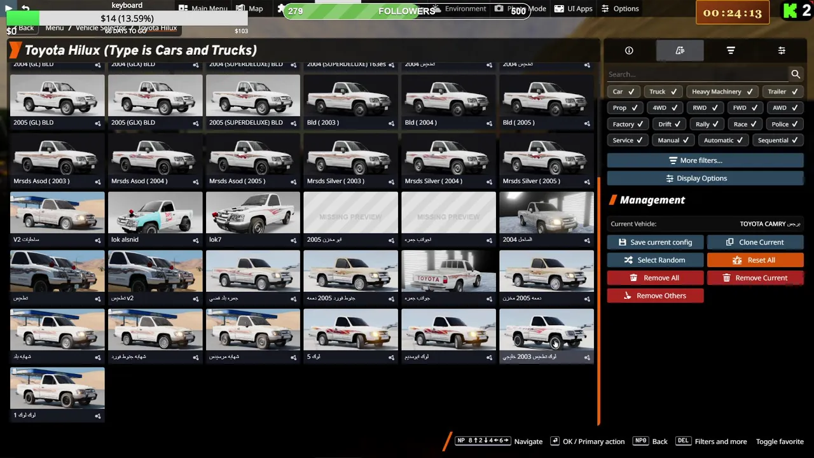Viewport: 814px width, 458px height.
Task: Click share icon on Bld ( 2005 )
Action: coord(588,123)
